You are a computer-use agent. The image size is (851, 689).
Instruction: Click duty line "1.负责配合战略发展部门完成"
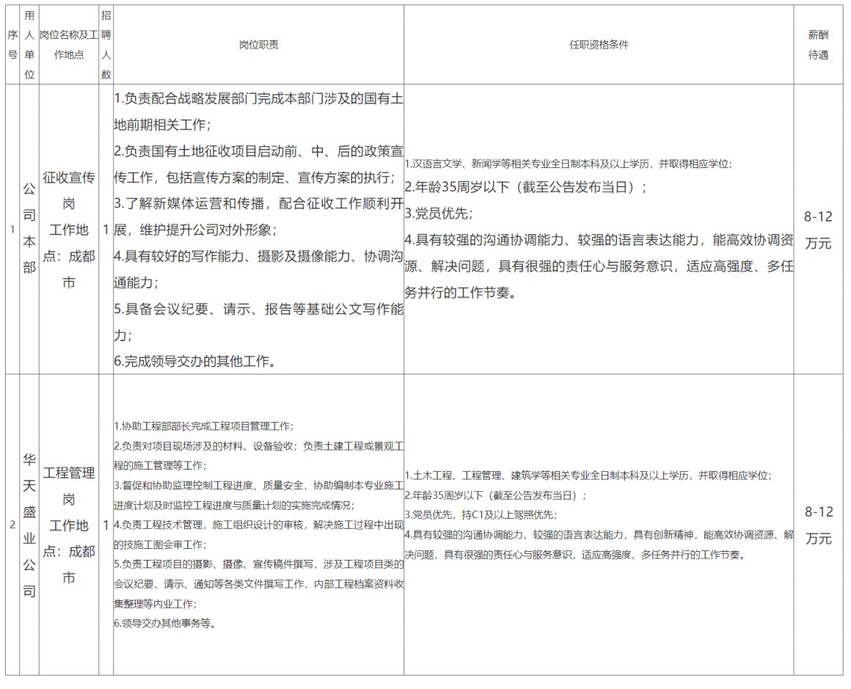259,112
